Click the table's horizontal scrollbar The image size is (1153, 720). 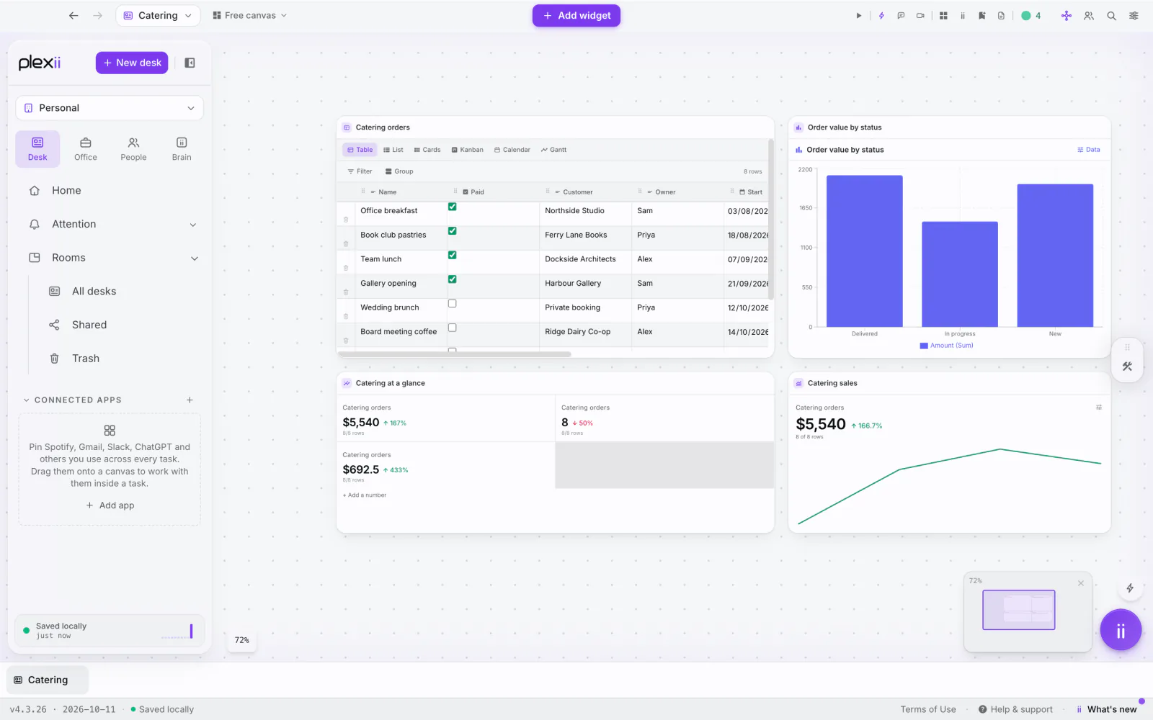click(x=455, y=354)
